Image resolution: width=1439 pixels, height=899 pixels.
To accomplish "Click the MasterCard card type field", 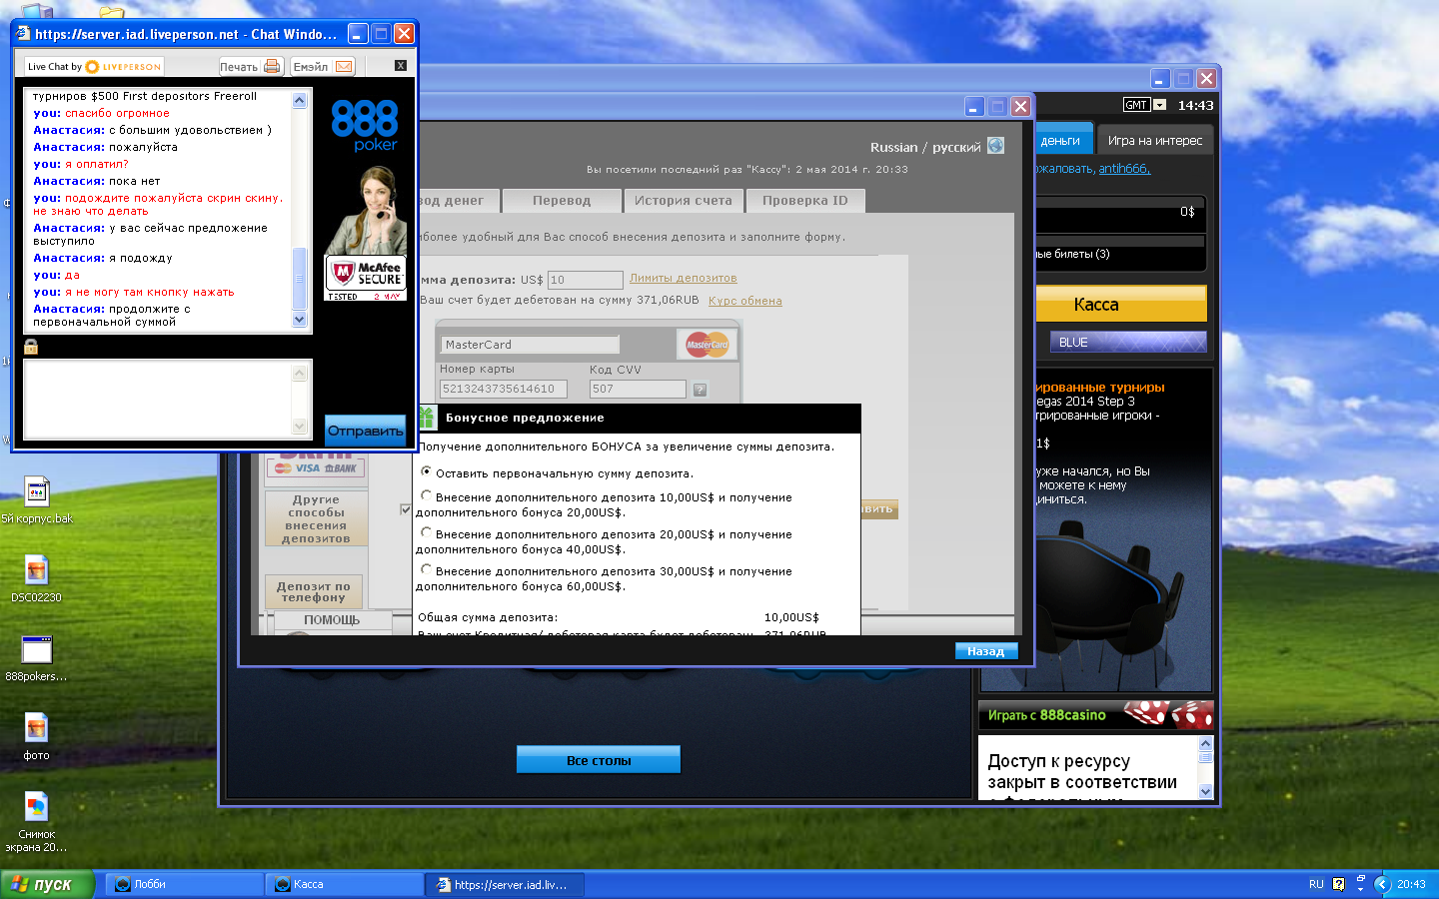I will tap(530, 345).
